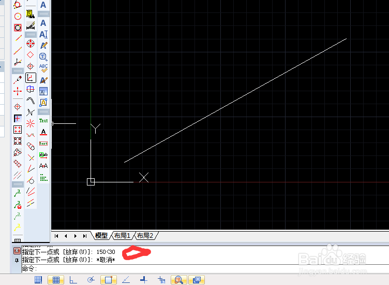Click the red boxed Text icon
The width and height of the screenshot is (389, 285).
[x=43, y=144]
